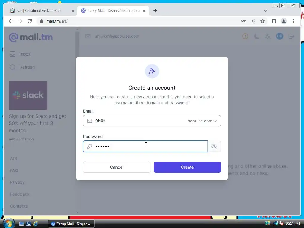View site info lock icon

(x=42, y=21)
